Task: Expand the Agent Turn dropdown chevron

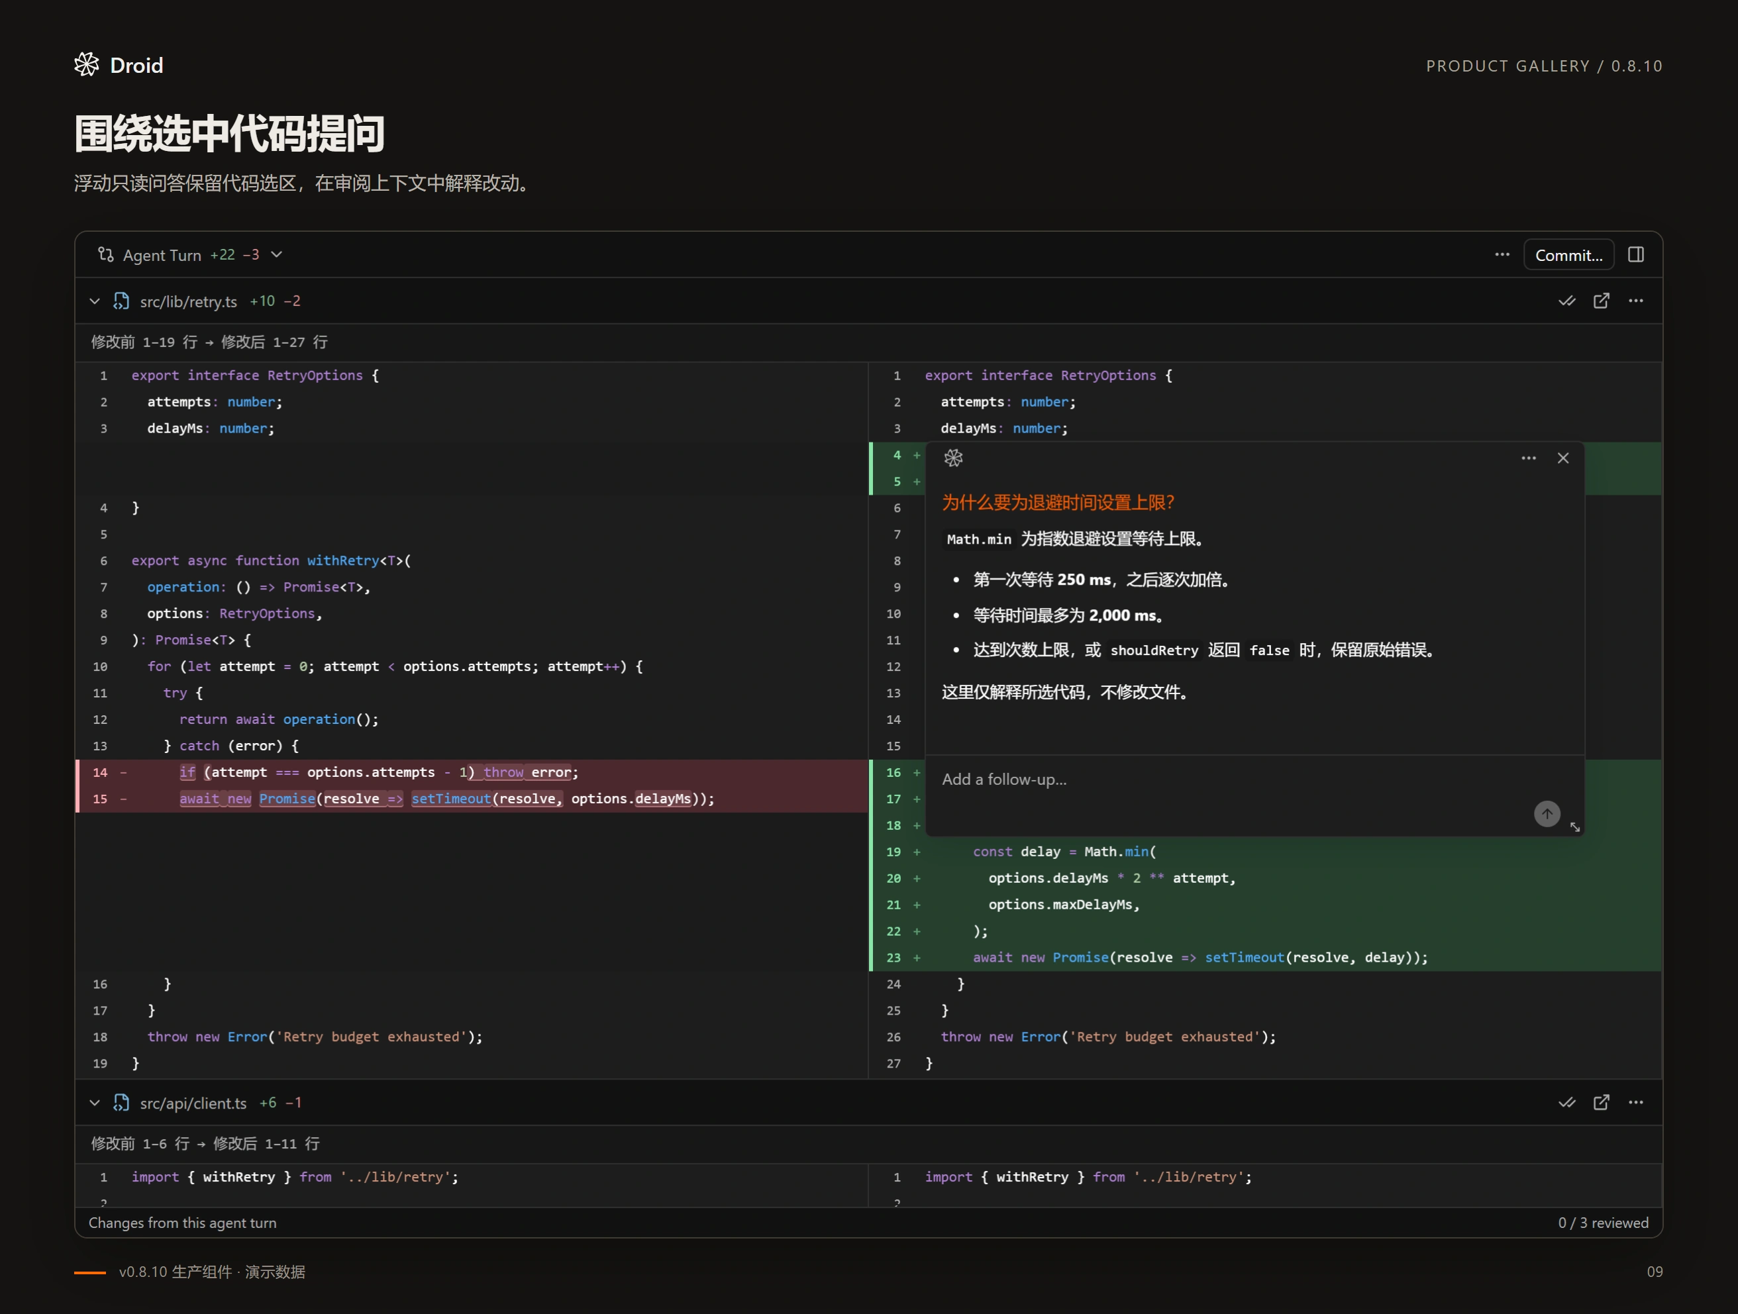Action: (x=277, y=254)
